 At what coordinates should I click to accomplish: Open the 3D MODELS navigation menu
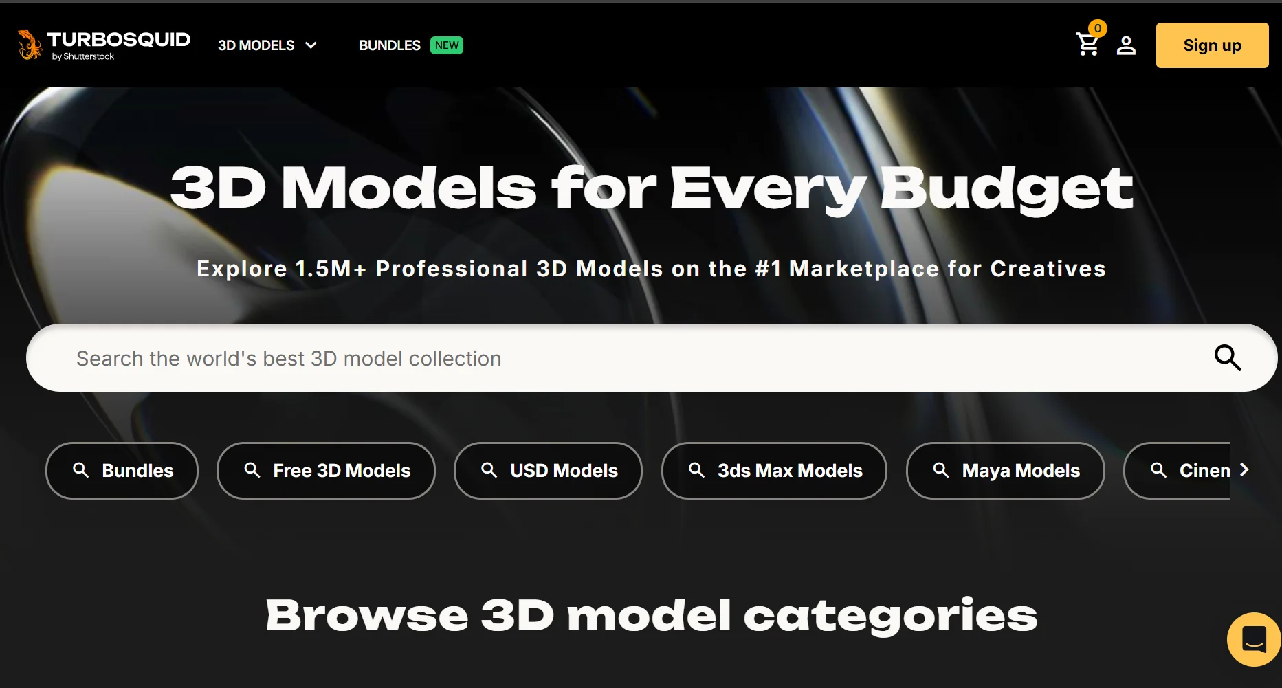point(256,45)
